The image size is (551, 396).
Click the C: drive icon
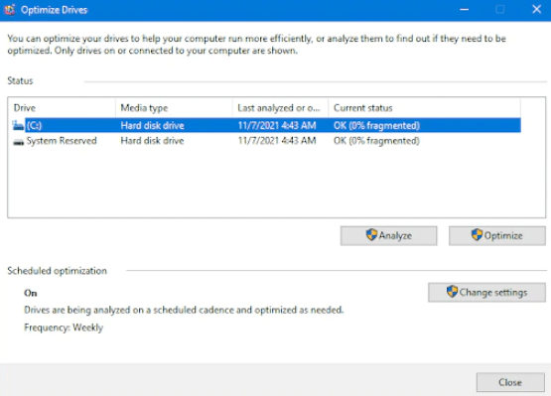click(x=18, y=125)
